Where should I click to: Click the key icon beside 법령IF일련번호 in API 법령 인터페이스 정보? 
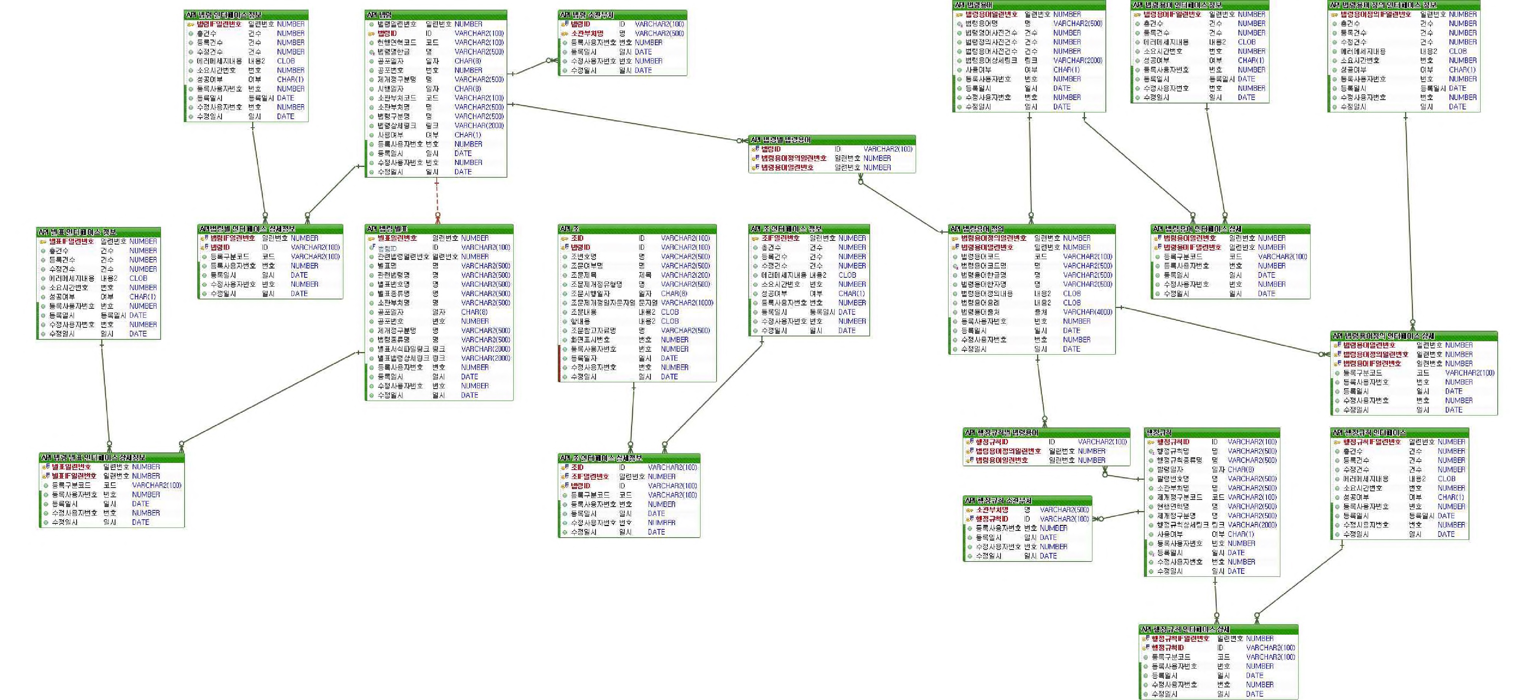click(191, 24)
